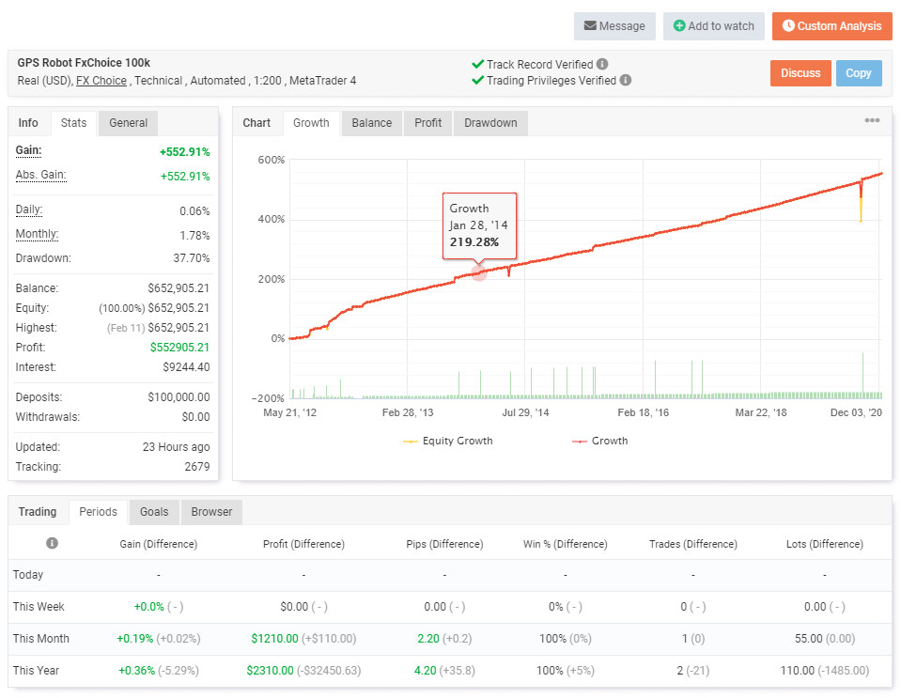The width and height of the screenshot is (901, 698).
Task: Open the Profit chart tab
Action: pyautogui.click(x=427, y=123)
